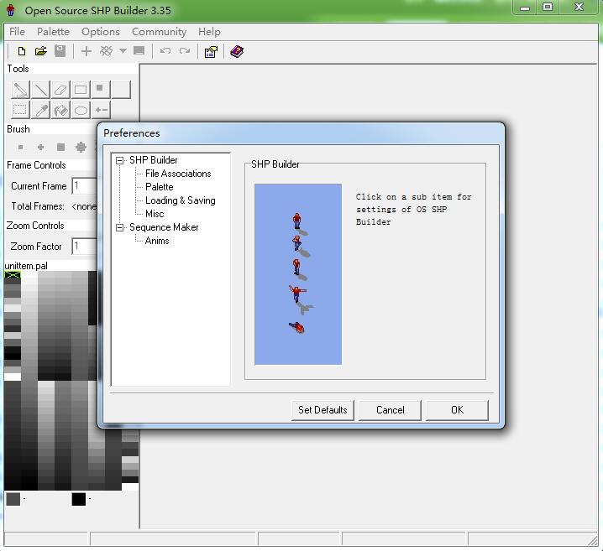The width and height of the screenshot is (603, 551).
Task: Select the dashed Selection tool
Action: [20, 111]
